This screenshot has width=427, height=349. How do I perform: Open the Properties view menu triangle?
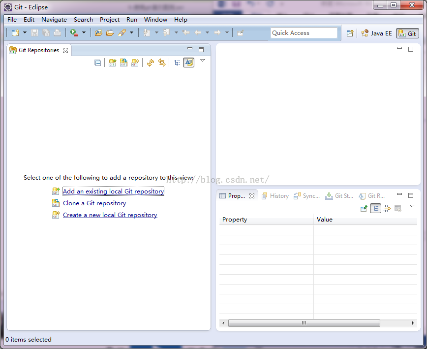412,206
